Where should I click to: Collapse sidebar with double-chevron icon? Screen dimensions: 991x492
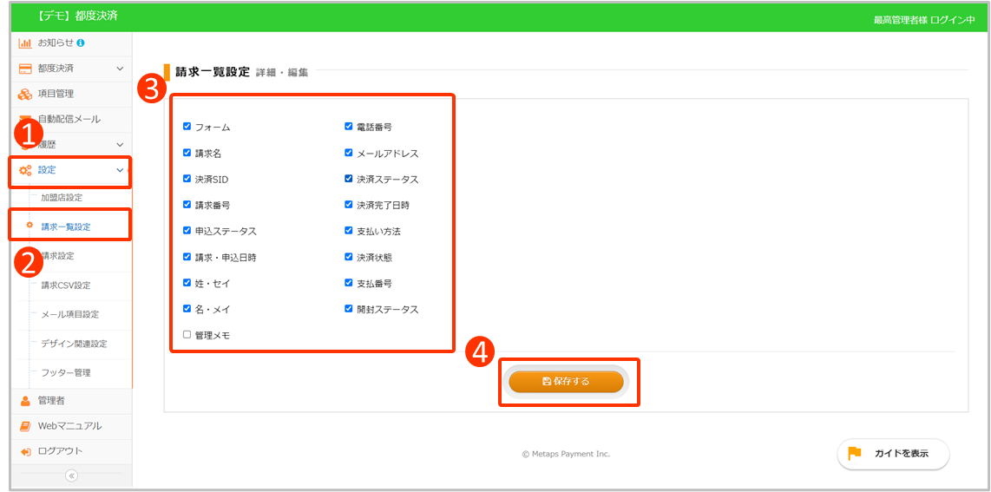pyautogui.click(x=71, y=476)
